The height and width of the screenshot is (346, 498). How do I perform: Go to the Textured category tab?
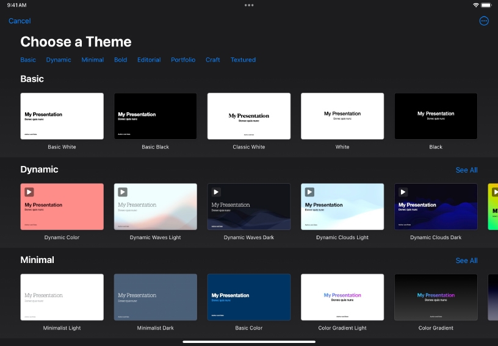point(243,60)
